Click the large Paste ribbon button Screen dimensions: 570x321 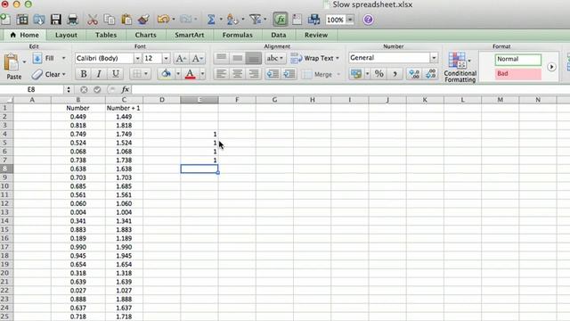12,66
